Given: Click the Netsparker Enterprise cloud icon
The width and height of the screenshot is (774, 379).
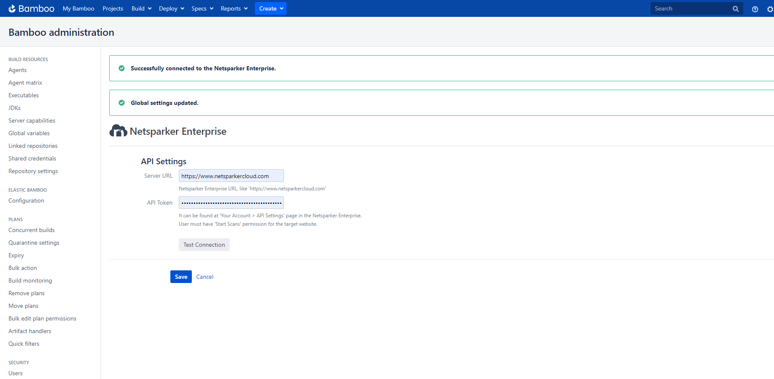Looking at the screenshot, I should pos(118,131).
